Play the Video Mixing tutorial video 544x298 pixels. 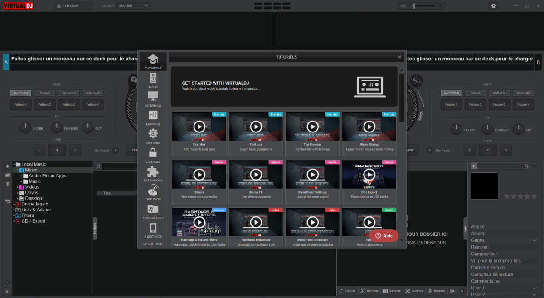click(369, 127)
